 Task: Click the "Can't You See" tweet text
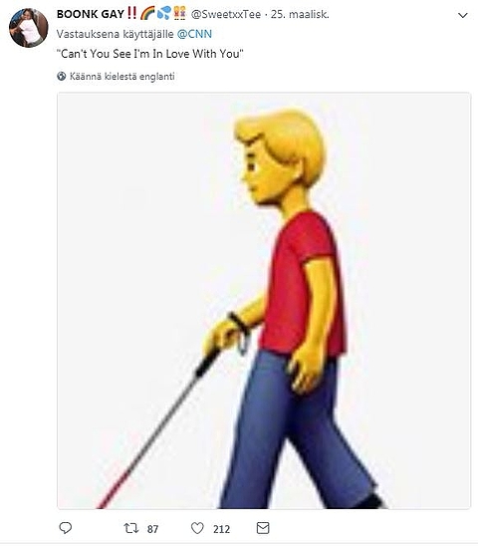tap(150, 54)
